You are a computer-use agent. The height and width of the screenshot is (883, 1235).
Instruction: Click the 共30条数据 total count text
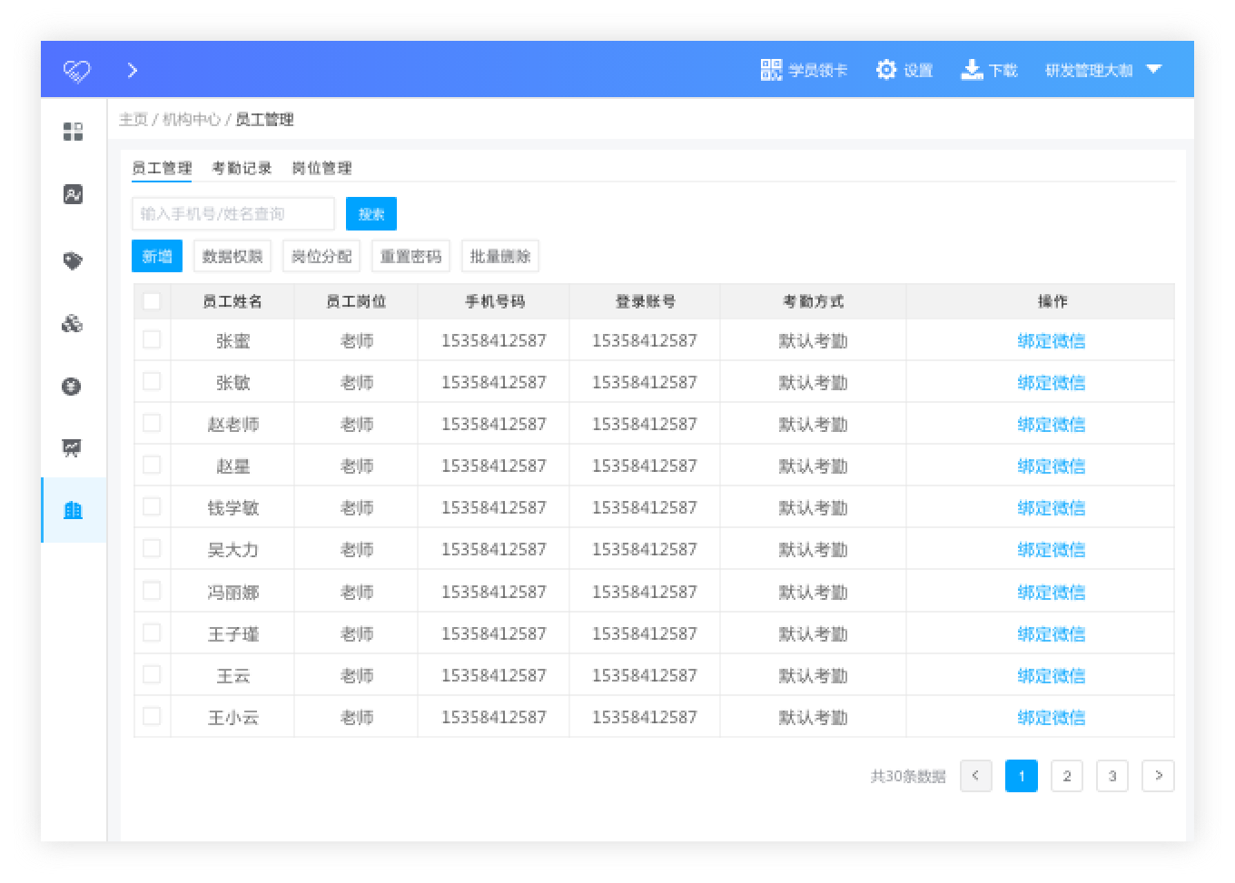click(908, 777)
